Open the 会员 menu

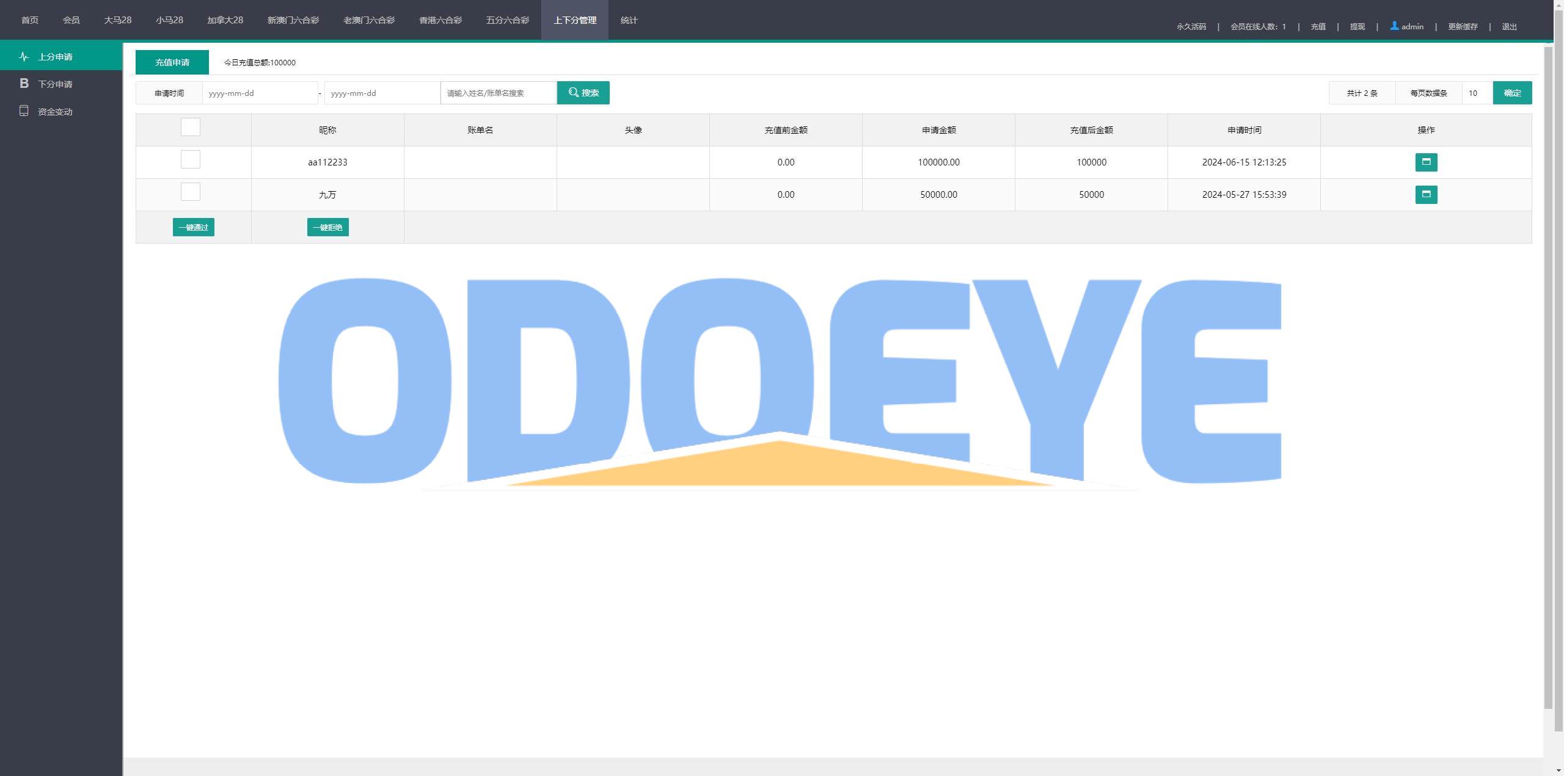(x=71, y=20)
